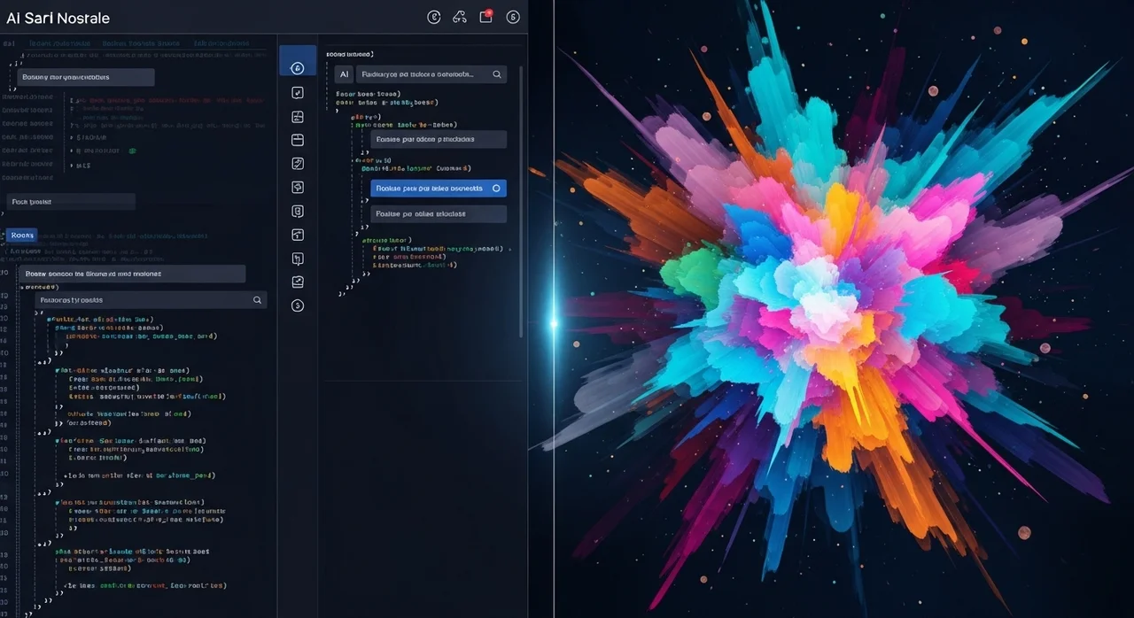Image resolution: width=1134 pixels, height=618 pixels.
Task: Select the pencil edit icon in the sidebar
Action: point(298,164)
